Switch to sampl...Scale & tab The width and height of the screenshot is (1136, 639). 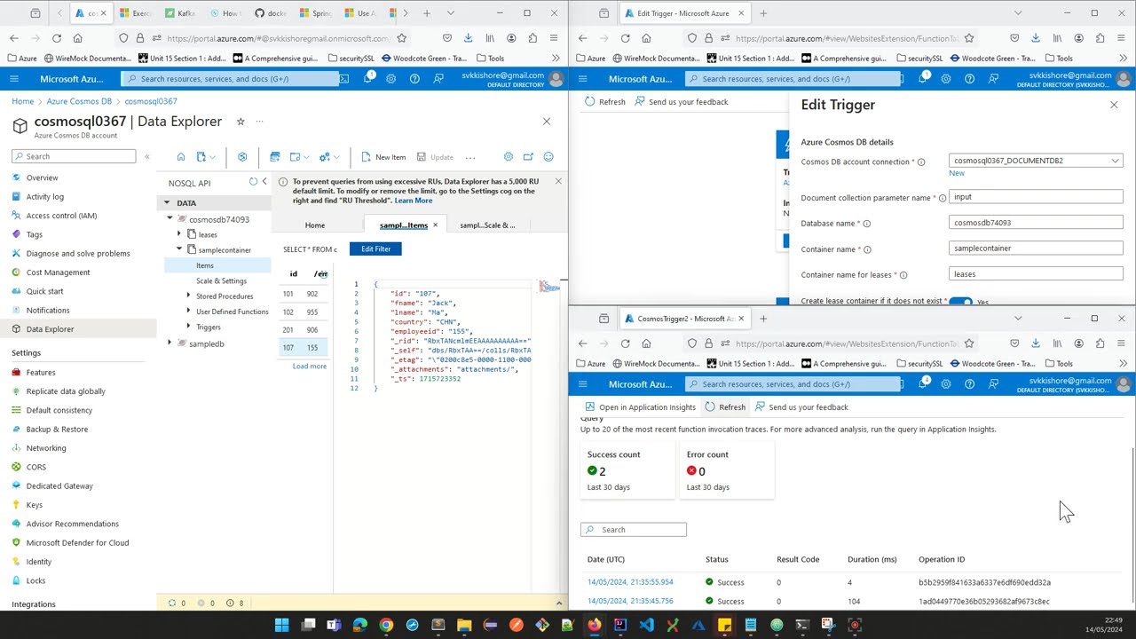[487, 225]
